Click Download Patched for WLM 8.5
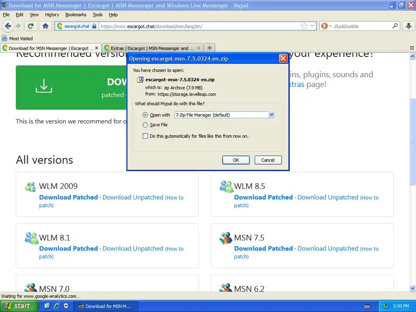Screen dimensions: 416x312 coord(263,197)
